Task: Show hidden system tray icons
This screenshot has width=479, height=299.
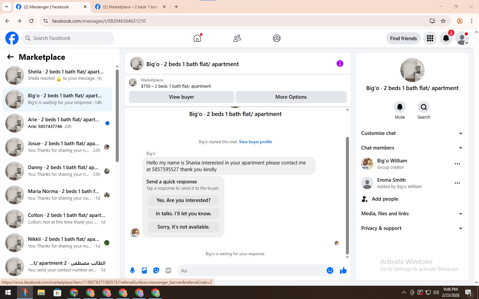Action: [x=404, y=293]
